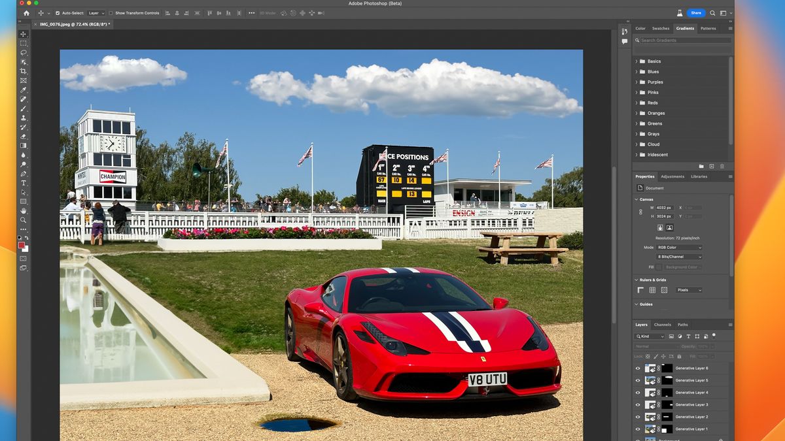
Task: Open the collapsed Comments panel icon
Action: pyautogui.click(x=625, y=41)
